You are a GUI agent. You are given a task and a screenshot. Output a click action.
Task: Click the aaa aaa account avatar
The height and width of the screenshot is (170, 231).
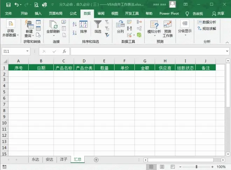[x=172, y=4]
